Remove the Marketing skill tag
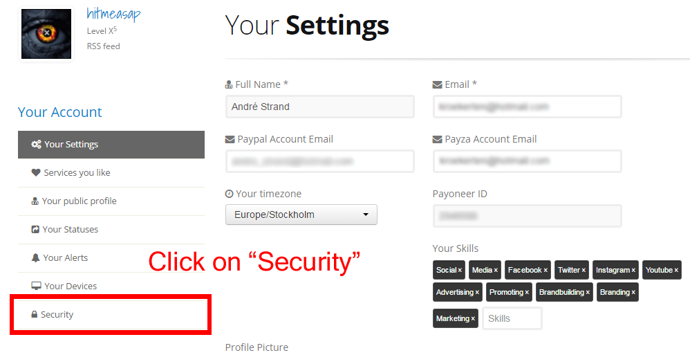 [473, 319]
